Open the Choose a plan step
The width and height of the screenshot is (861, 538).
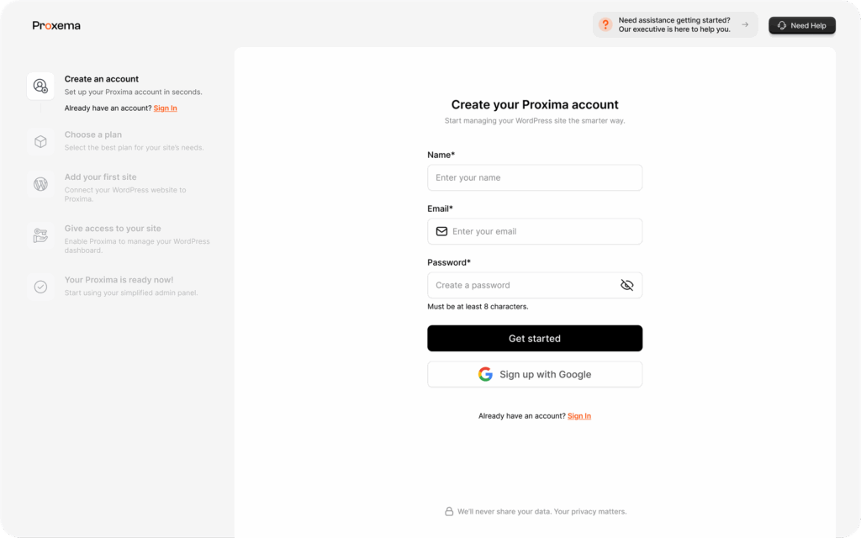92,134
